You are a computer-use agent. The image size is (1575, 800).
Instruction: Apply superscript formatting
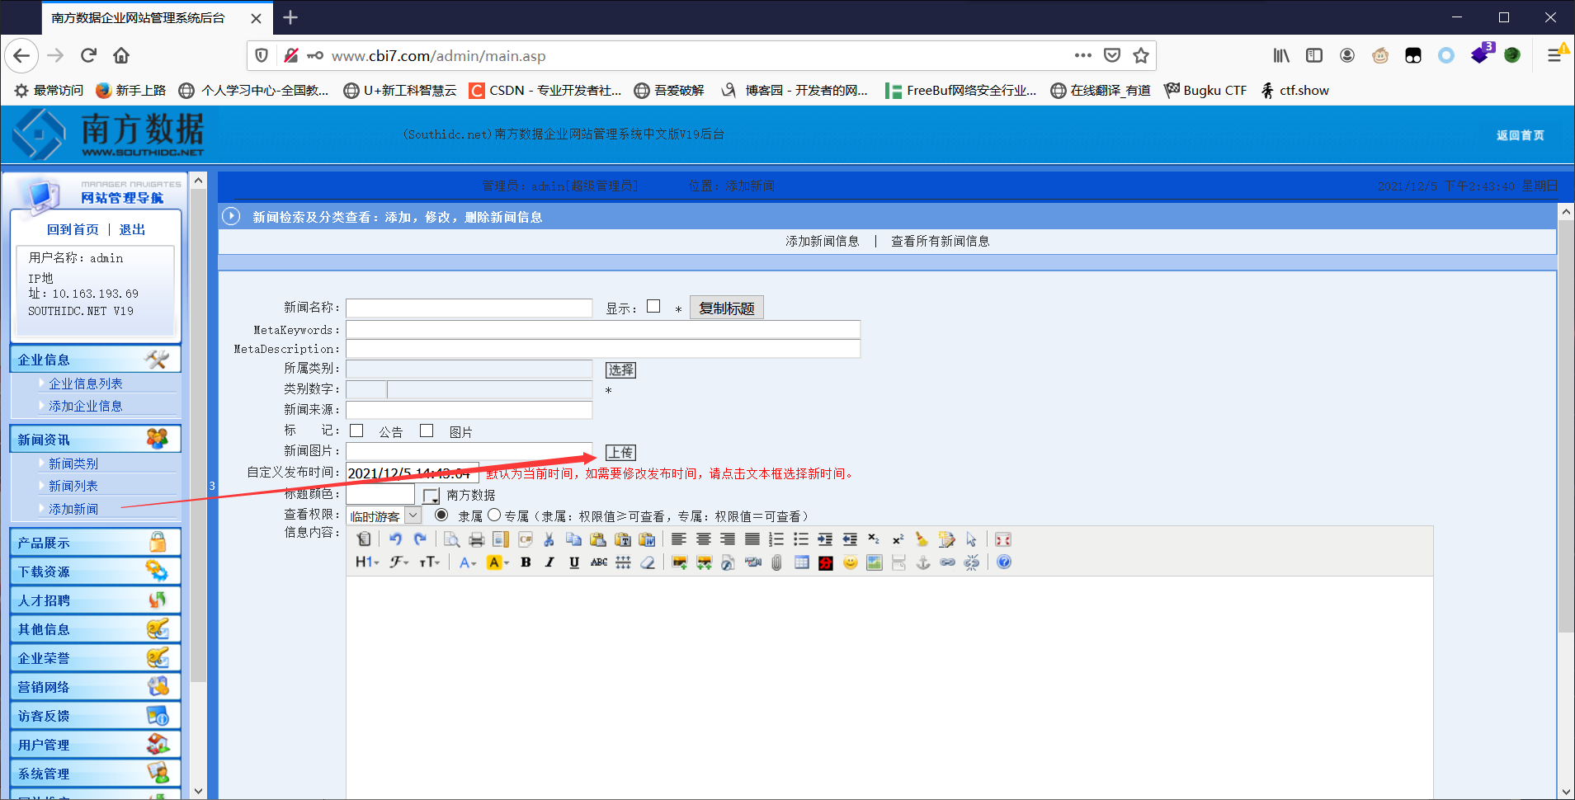click(898, 539)
